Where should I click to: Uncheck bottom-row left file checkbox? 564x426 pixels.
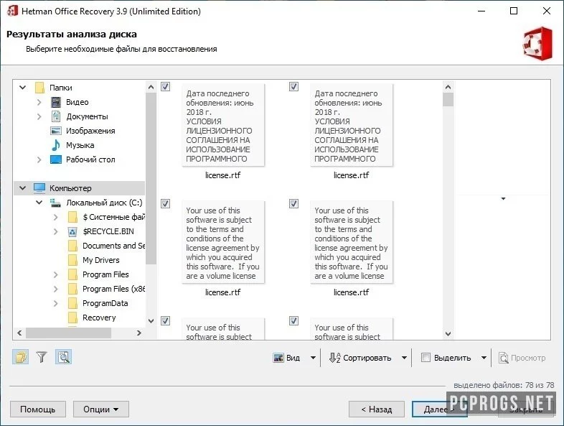[x=166, y=321]
